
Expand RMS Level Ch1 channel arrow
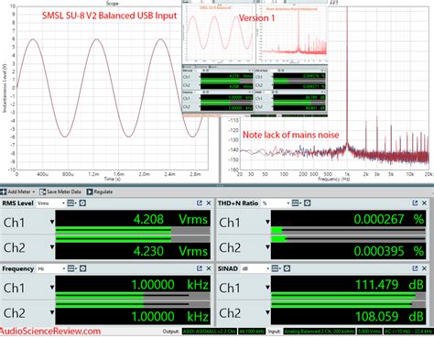tap(52, 222)
